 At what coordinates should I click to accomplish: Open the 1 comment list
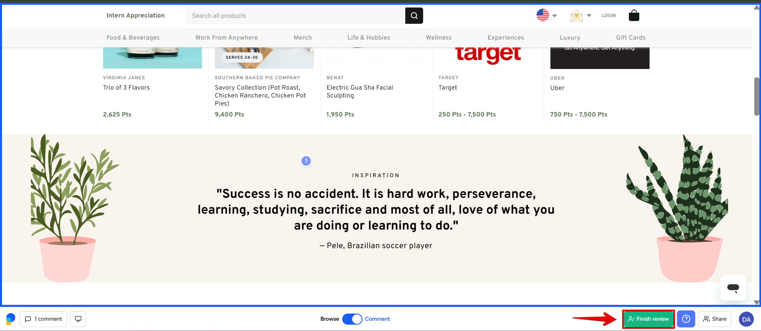coord(43,319)
